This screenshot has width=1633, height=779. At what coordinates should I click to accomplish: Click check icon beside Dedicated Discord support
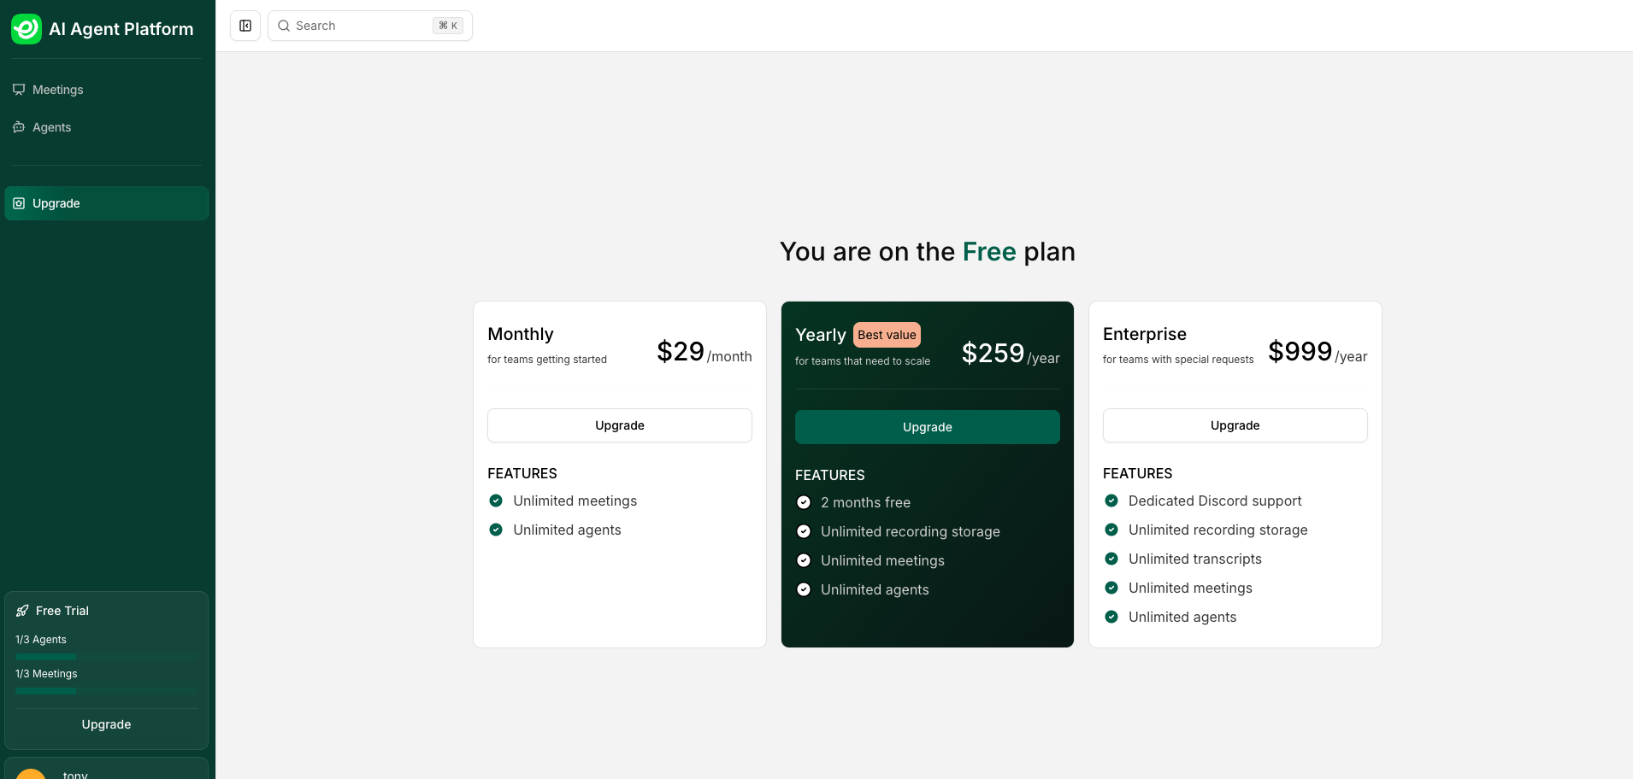click(1111, 501)
